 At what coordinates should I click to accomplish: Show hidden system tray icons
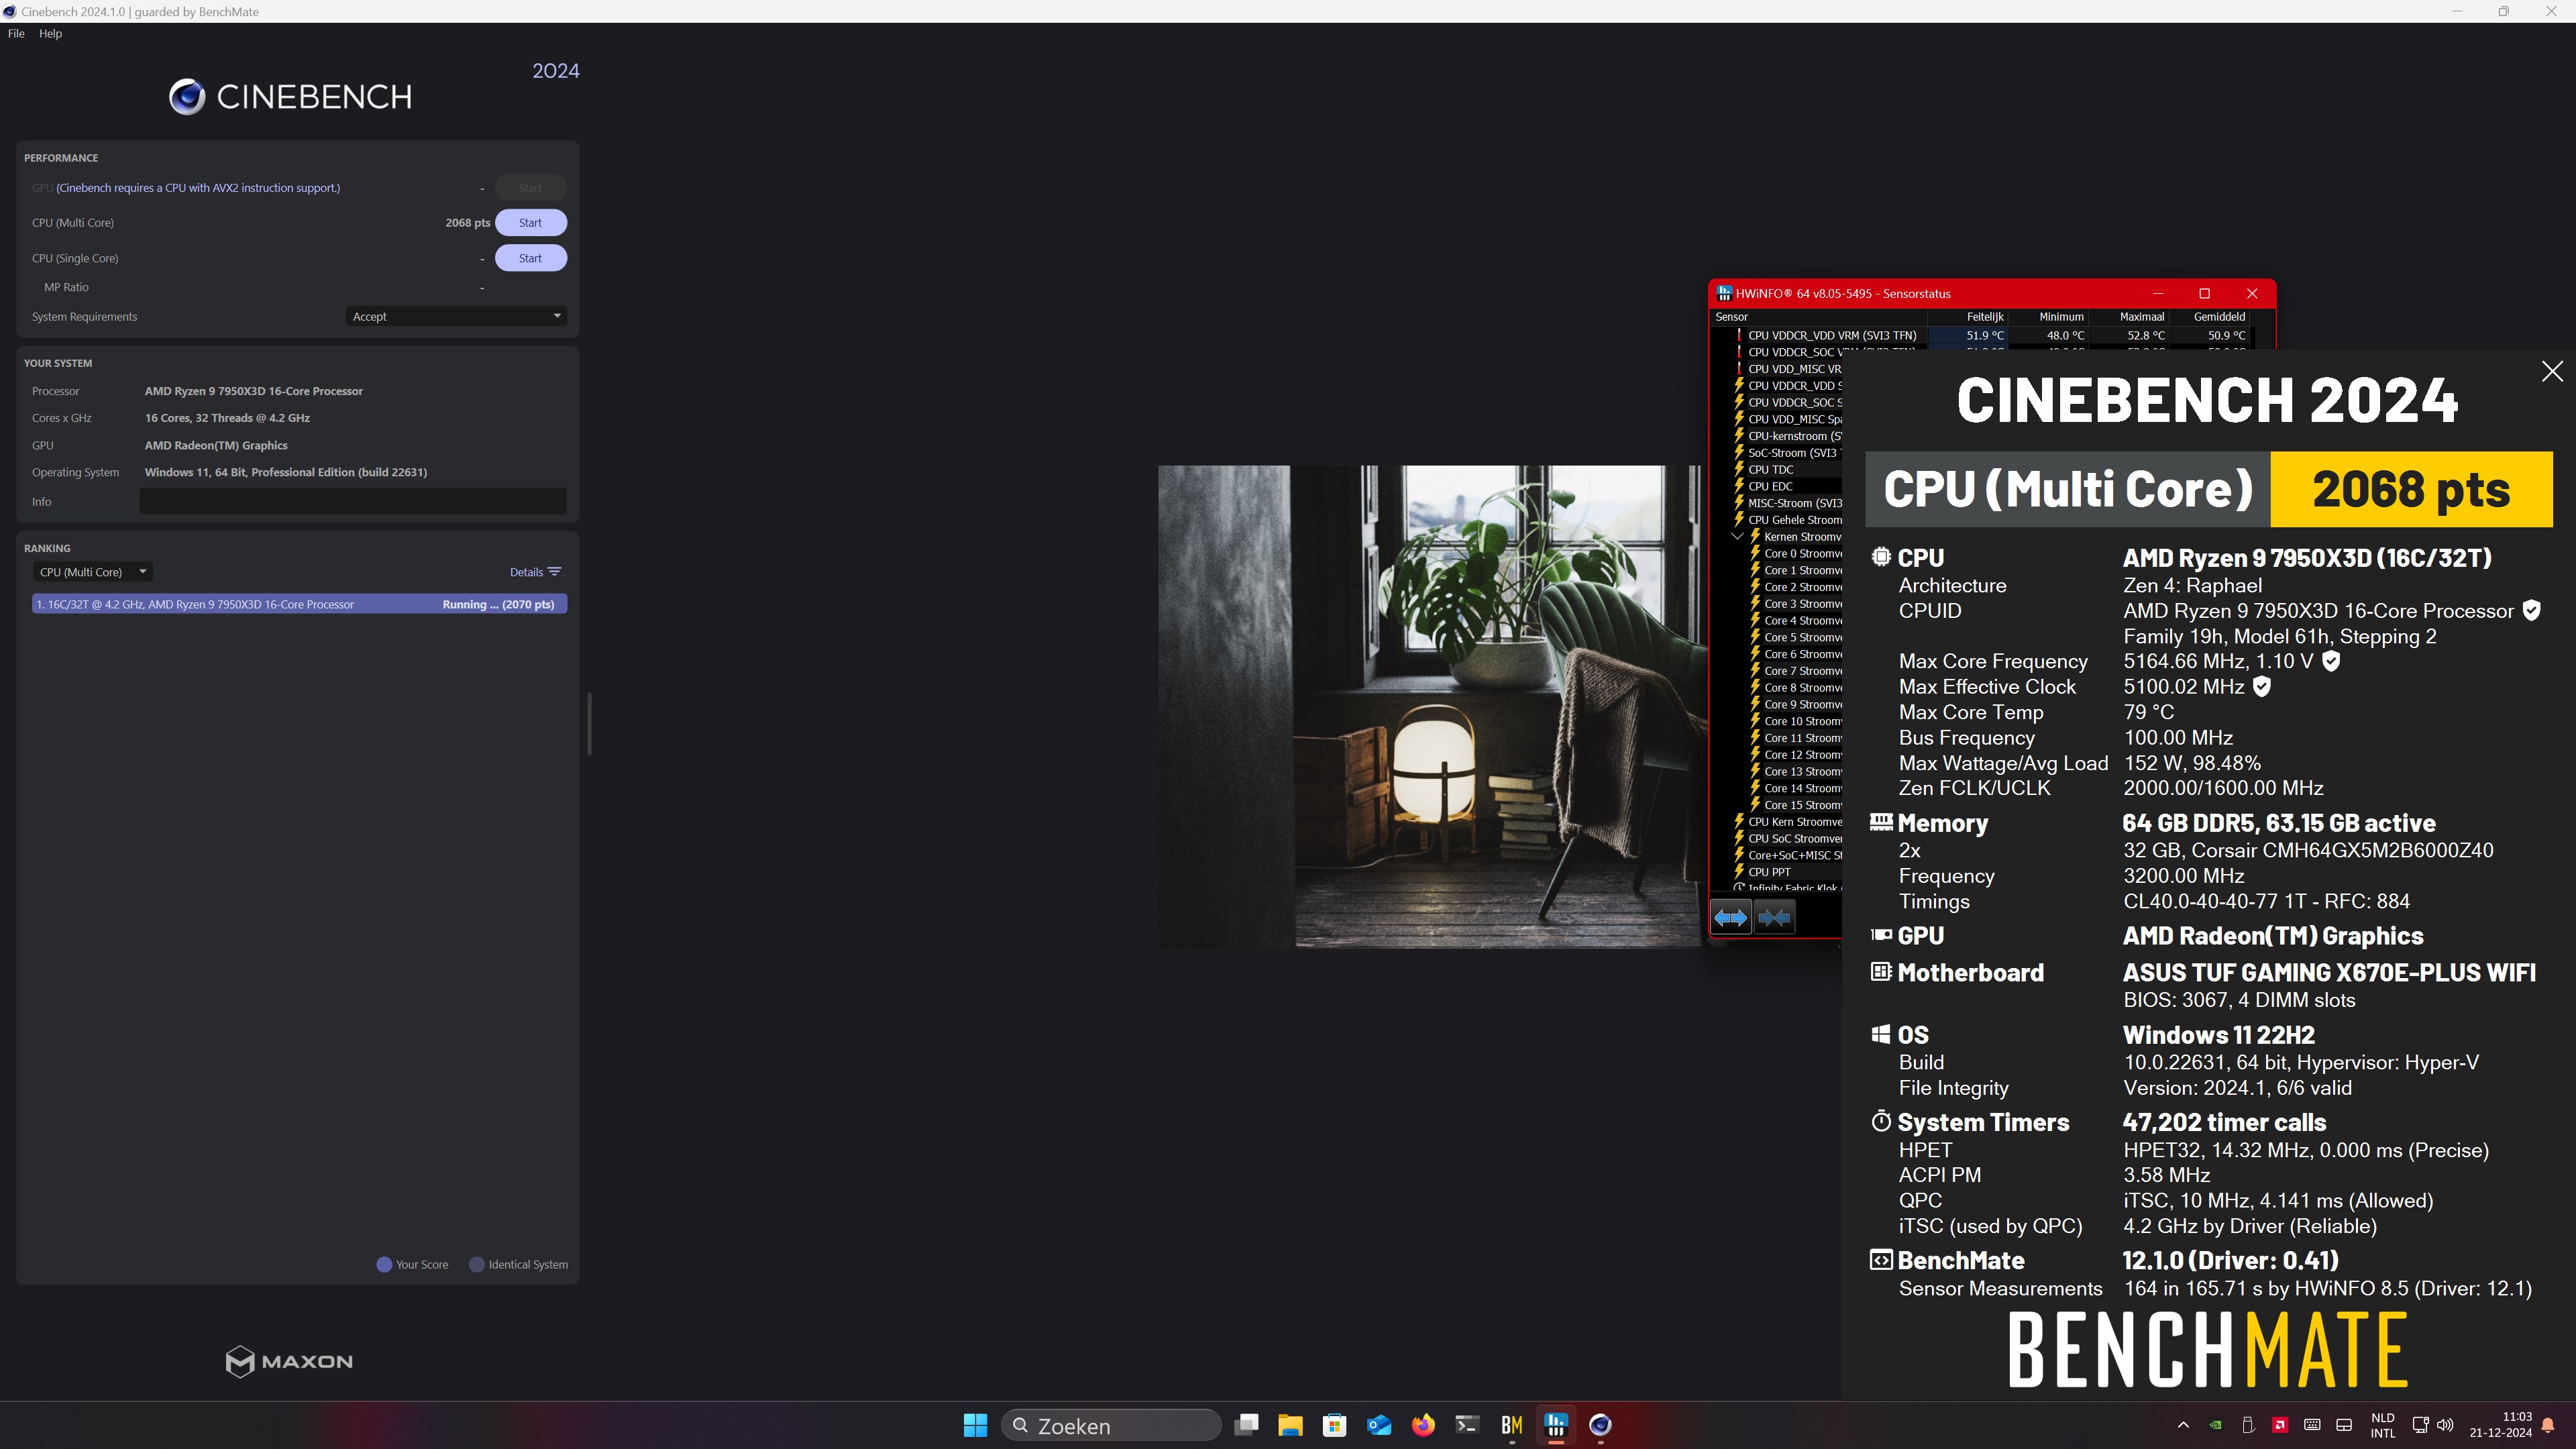click(2183, 1425)
